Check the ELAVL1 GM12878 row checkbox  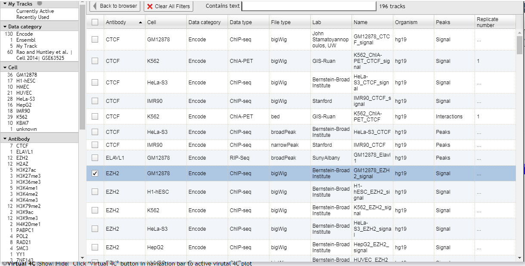click(95, 158)
